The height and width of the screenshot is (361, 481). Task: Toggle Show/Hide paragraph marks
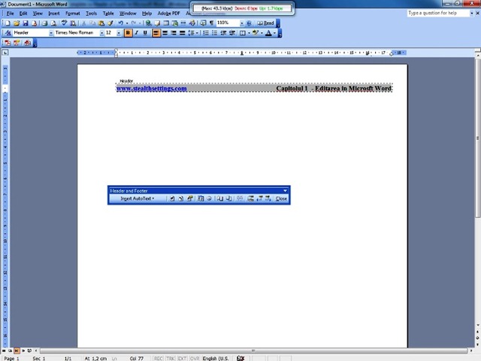coord(212,23)
